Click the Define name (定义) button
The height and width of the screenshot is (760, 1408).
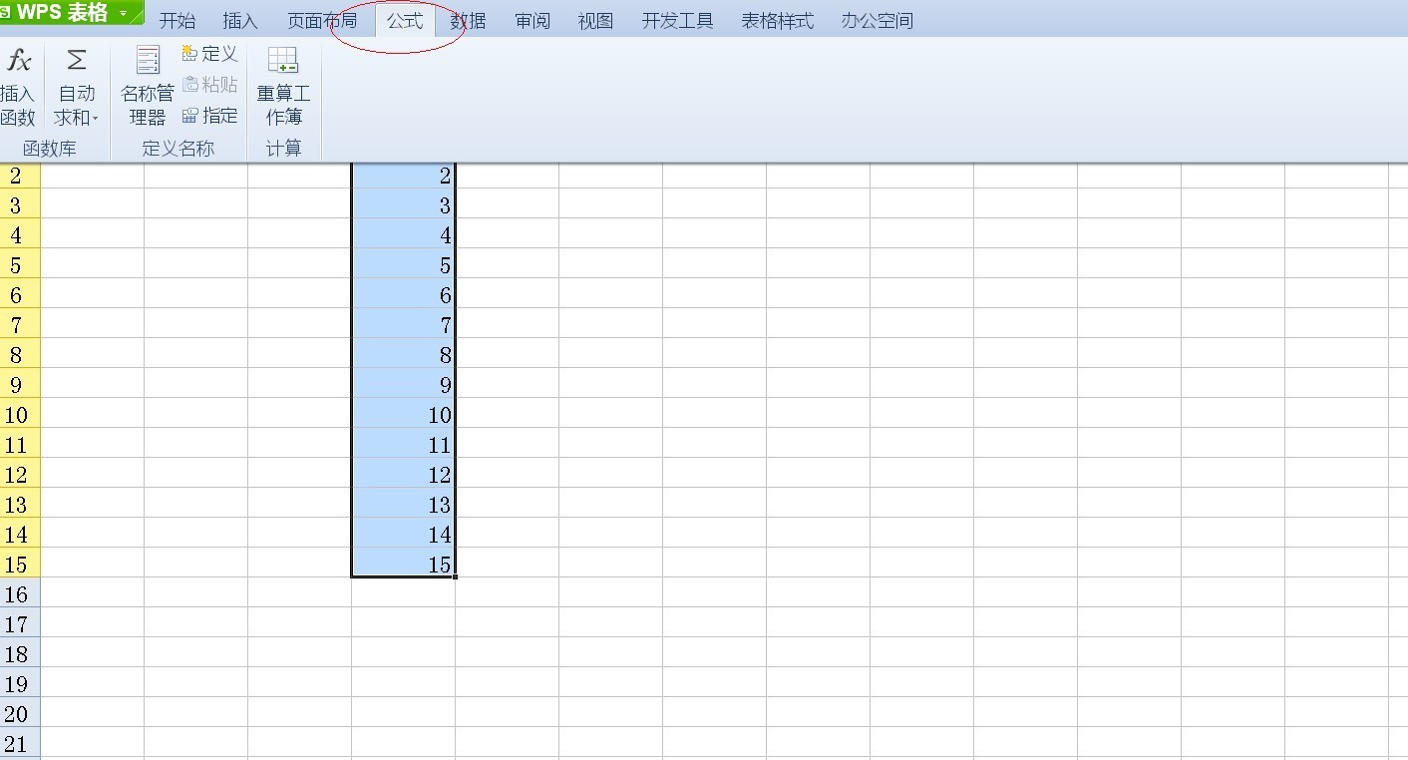210,54
